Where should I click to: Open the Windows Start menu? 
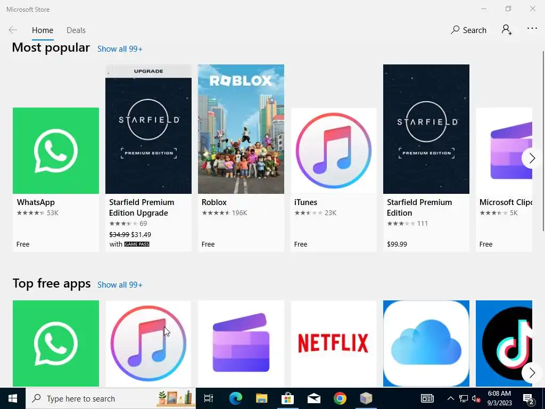coord(13,398)
